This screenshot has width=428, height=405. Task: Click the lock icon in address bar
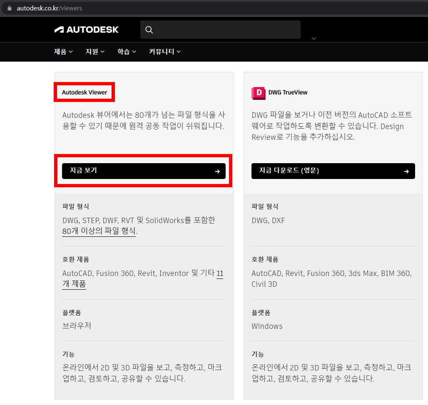tap(10, 8)
